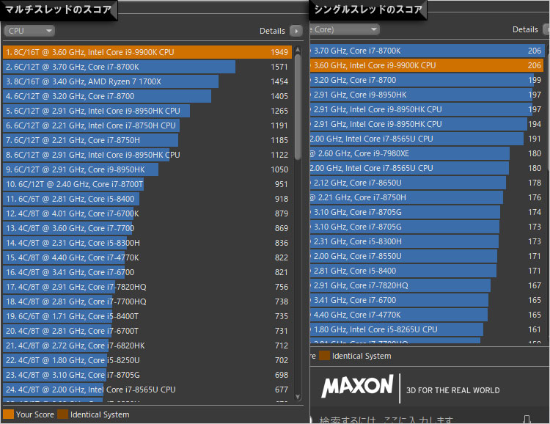Select single-thread row Core i9-7980XE
The image size is (550, 424).
[428, 154]
